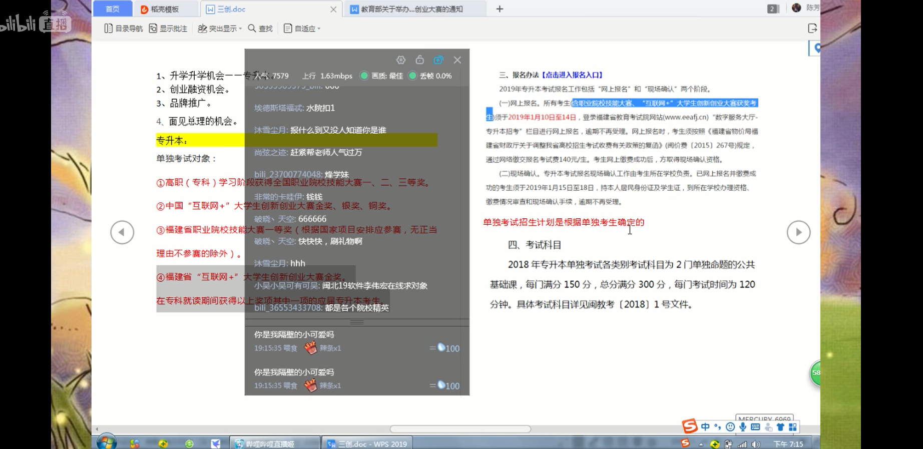Toggle Sogou 中 Chinese input mode
The height and width of the screenshot is (449, 923).
coord(705,427)
